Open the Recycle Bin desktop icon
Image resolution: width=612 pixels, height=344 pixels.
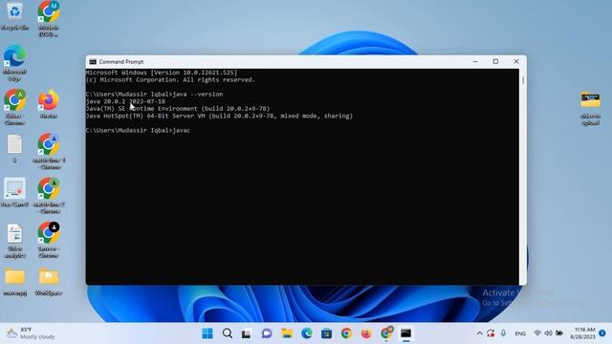pyautogui.click(x=15, y=15)
